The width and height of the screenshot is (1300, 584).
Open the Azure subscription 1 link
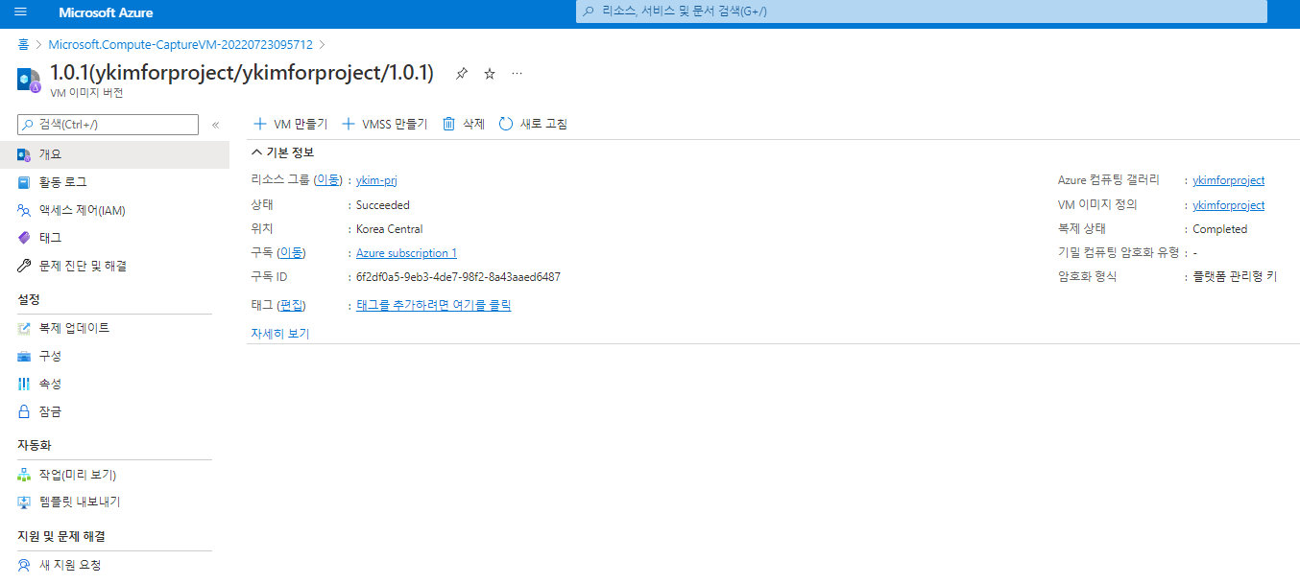[x=406, y=253]
